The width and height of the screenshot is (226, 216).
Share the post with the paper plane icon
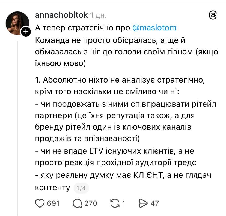click(x=143, y=203)
